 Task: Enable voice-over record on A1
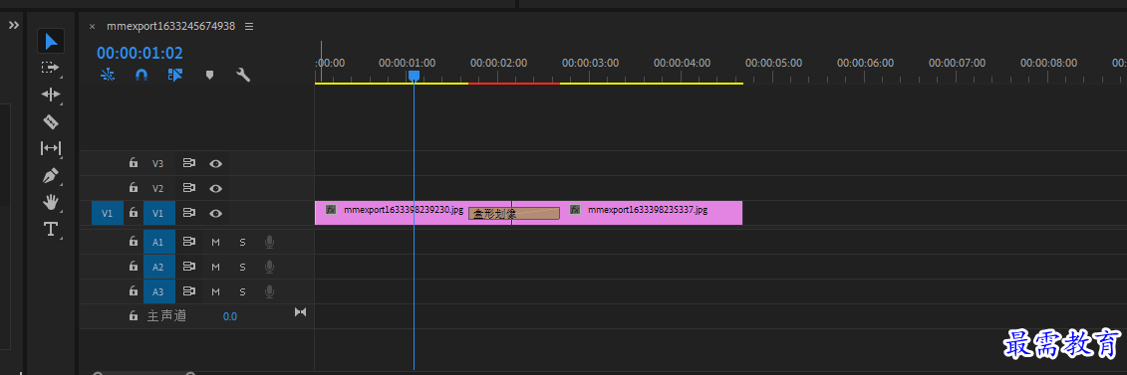(x=269, y=243)
